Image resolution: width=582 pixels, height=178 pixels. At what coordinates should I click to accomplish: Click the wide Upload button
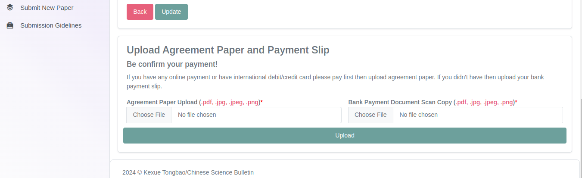pyautogui.click(x=345, y=135)
